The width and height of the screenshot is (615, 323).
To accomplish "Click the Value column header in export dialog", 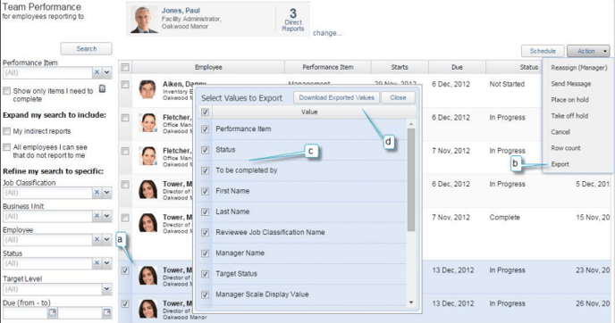I will [309, 112].
